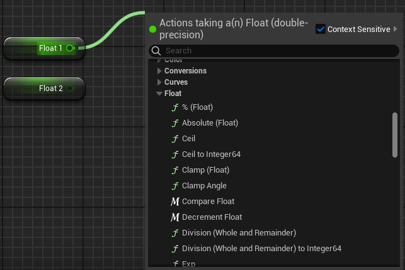Choose Ceil to Integer64 from the list

coord(211,154)
